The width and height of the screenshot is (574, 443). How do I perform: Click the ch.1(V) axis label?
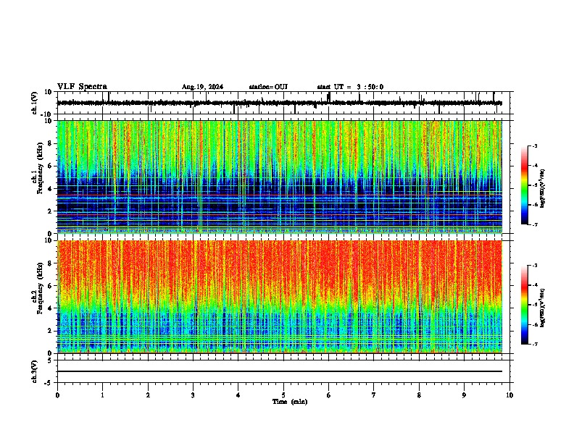pos(35,103)
